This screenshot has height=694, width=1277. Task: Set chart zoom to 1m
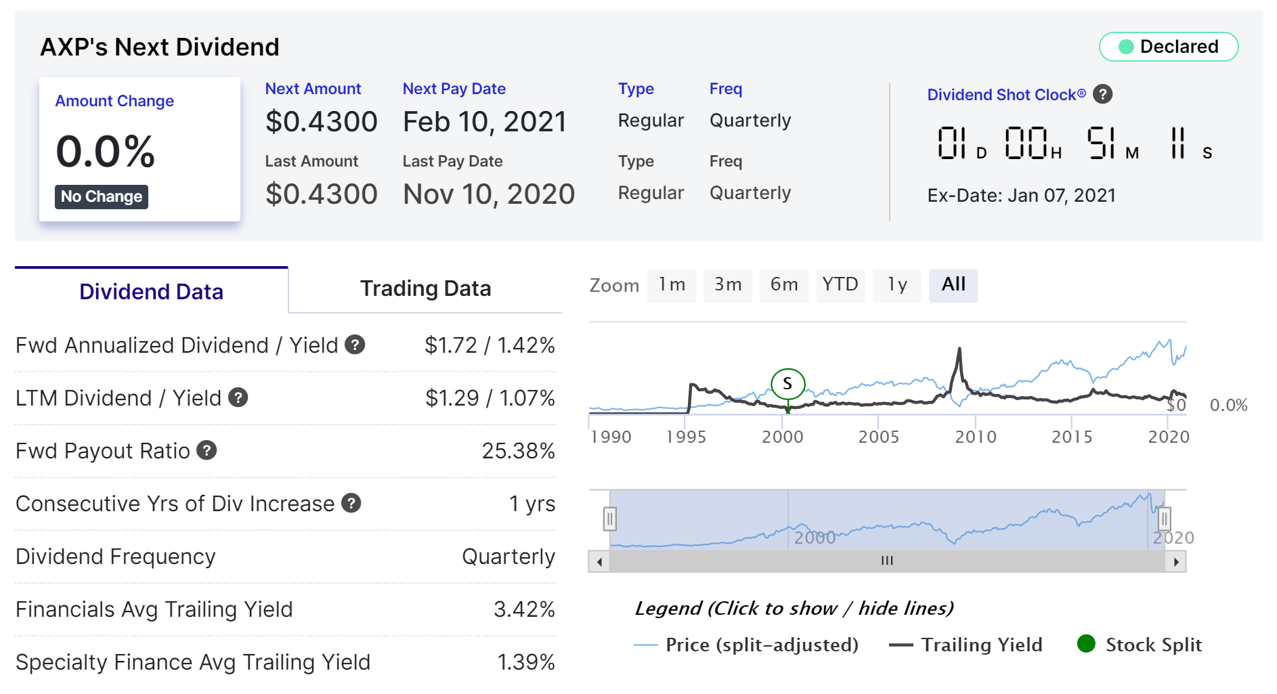672,285
